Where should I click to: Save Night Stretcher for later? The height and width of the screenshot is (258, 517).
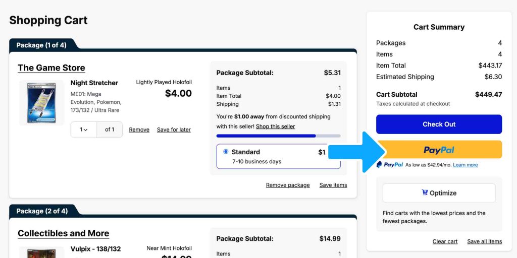tap(174, 130)
